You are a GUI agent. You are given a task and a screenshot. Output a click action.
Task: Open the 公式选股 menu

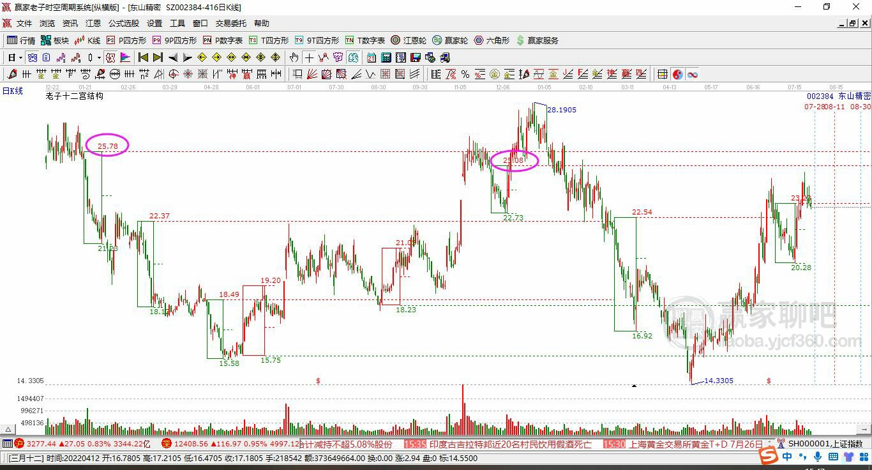coord(123,24)
